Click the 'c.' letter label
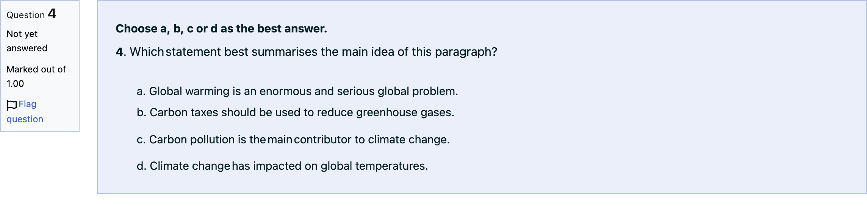867x206 pixels. click(x=141, y=140)
